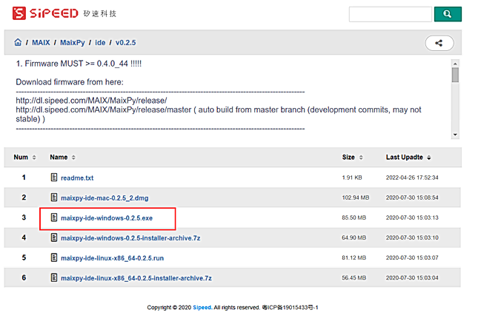Open the MaixPy breadcrumb link
The height and width of the screenshot is (324, 478).
pos(72,43)
